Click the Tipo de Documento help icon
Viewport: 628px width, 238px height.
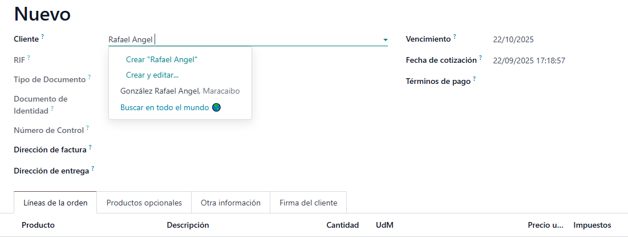(90, 77)
